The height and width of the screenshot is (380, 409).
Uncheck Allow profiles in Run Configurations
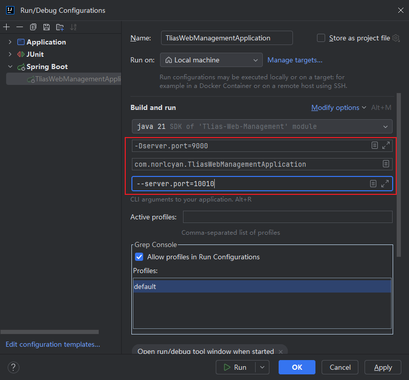[139, 257]
